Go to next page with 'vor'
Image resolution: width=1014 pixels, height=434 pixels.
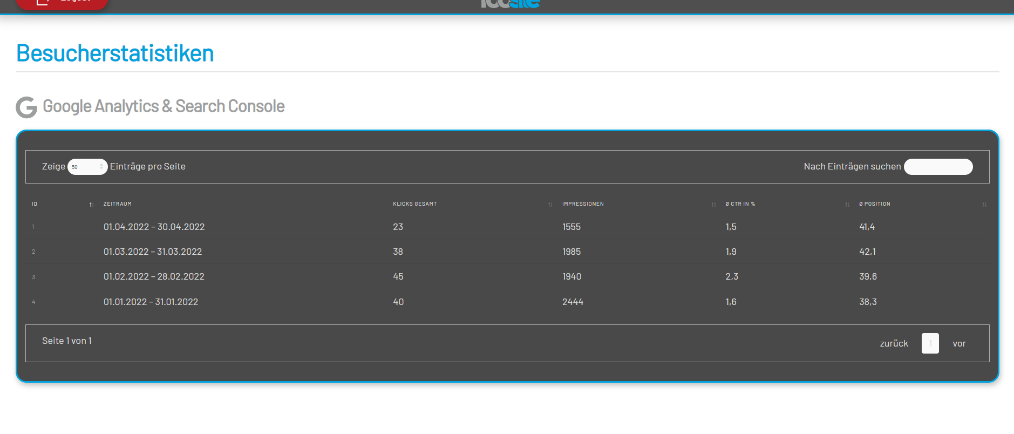pyautogui.click(x=959, y=343)
